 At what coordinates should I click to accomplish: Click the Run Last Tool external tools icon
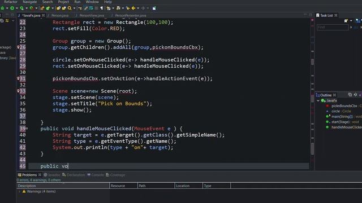click(x=32, y=8)
